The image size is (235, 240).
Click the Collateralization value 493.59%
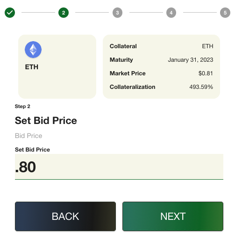coord(201,87)
